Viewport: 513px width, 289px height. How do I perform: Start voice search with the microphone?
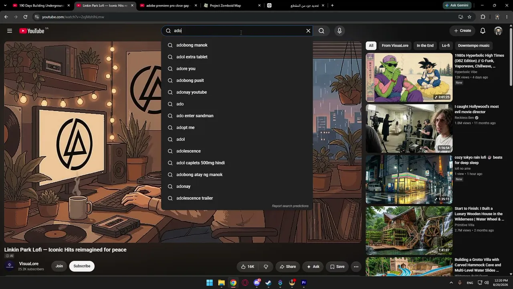pyautogui.click(x=339, y=31)
